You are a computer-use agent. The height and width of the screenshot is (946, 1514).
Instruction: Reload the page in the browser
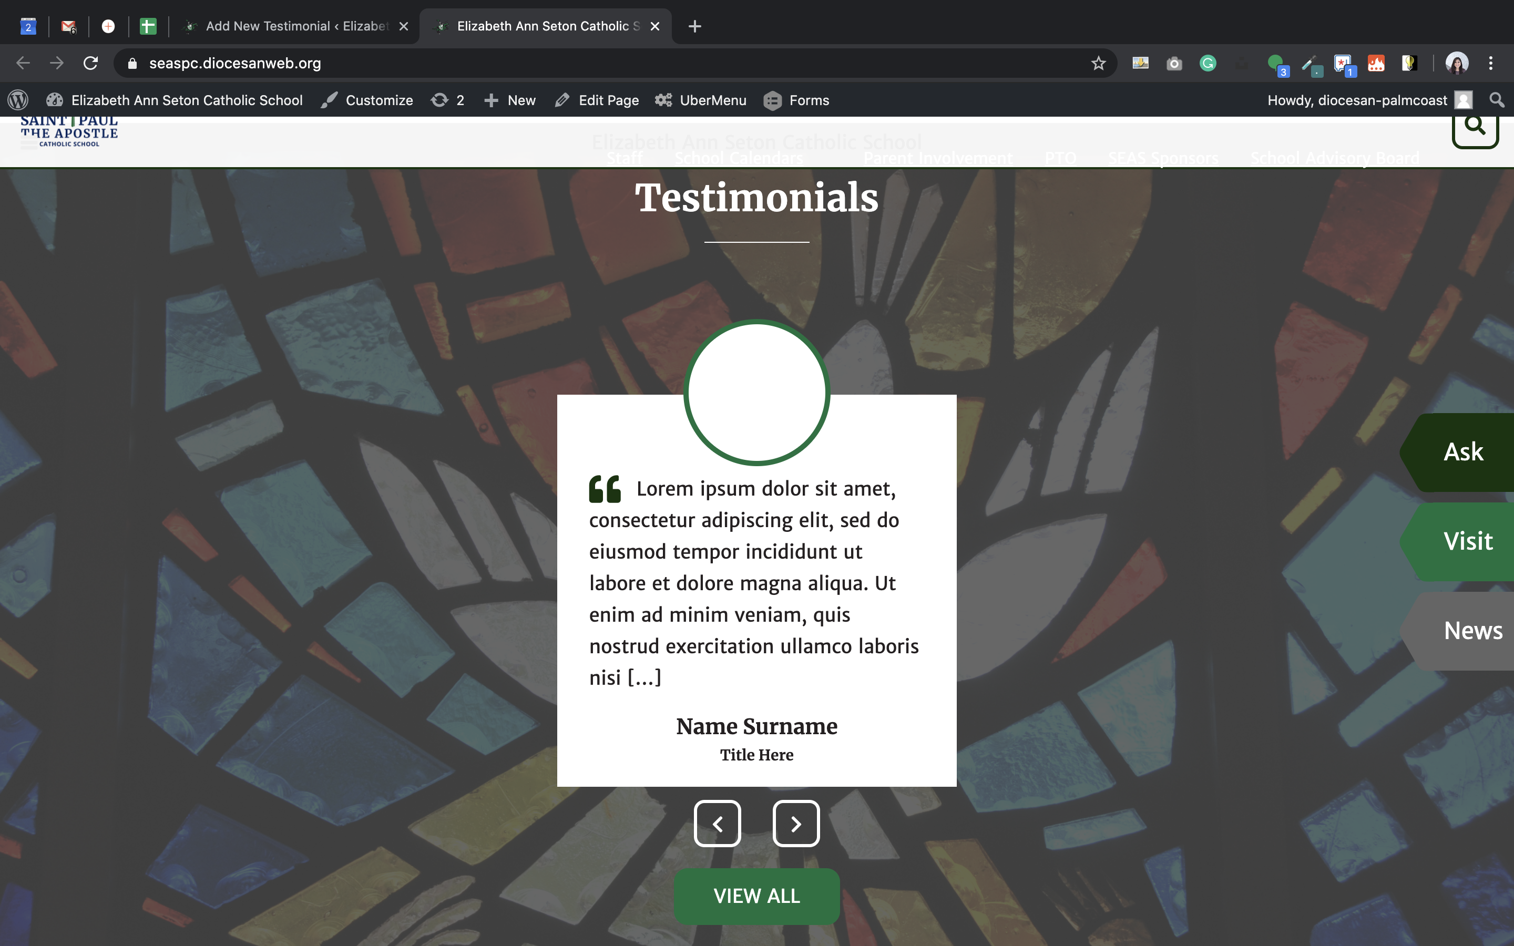point(91,63)
